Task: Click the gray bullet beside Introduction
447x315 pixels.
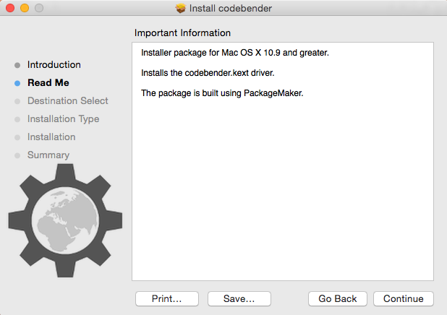Action: point(17,65)
